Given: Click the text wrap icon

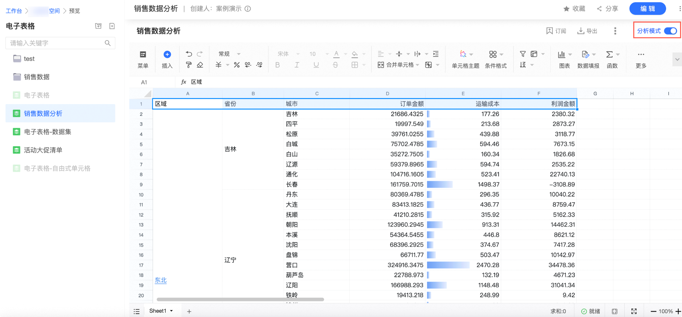Looking at the screenshot, I should [417, 54].
